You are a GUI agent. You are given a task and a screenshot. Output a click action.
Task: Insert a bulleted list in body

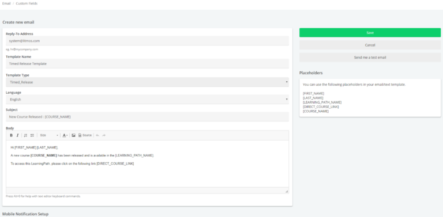coord(32,135)
